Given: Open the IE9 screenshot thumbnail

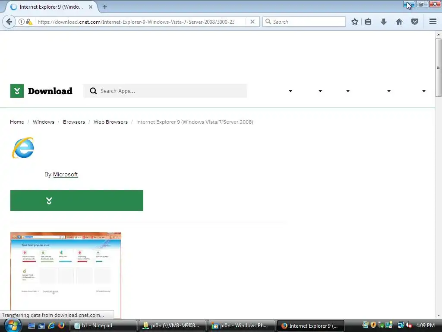Looking at the screenshot, I should [66, 275].
